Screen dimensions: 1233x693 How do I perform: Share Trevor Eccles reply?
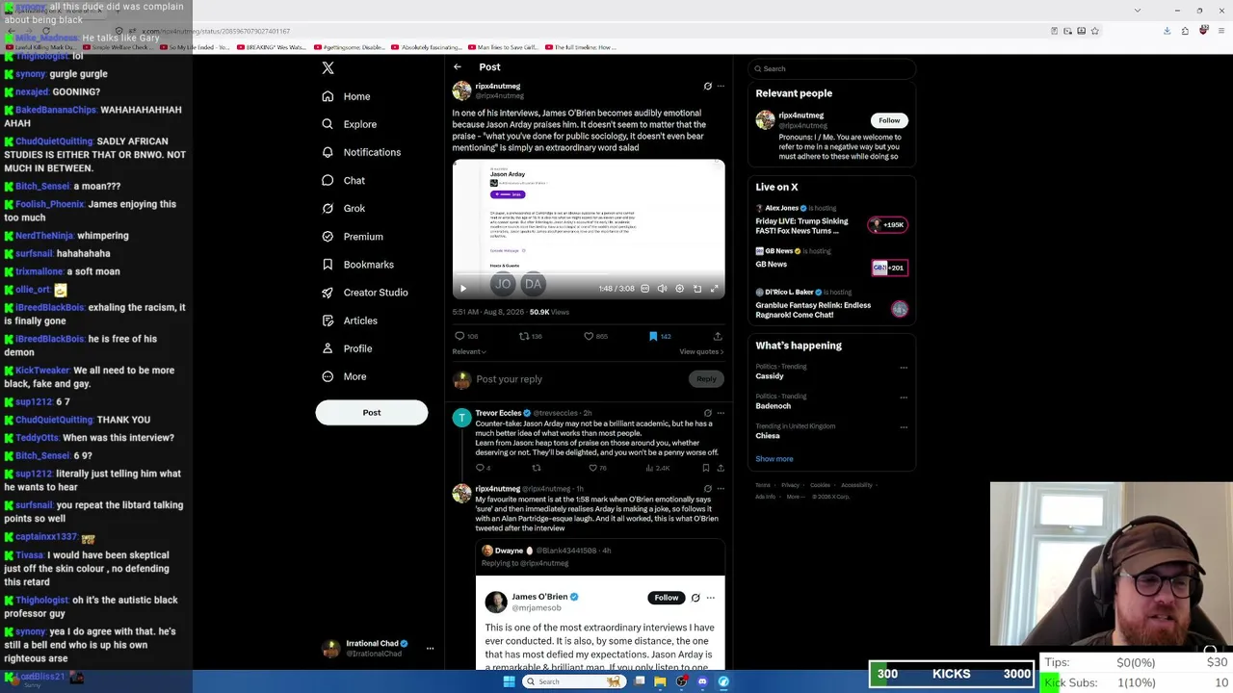721,468
